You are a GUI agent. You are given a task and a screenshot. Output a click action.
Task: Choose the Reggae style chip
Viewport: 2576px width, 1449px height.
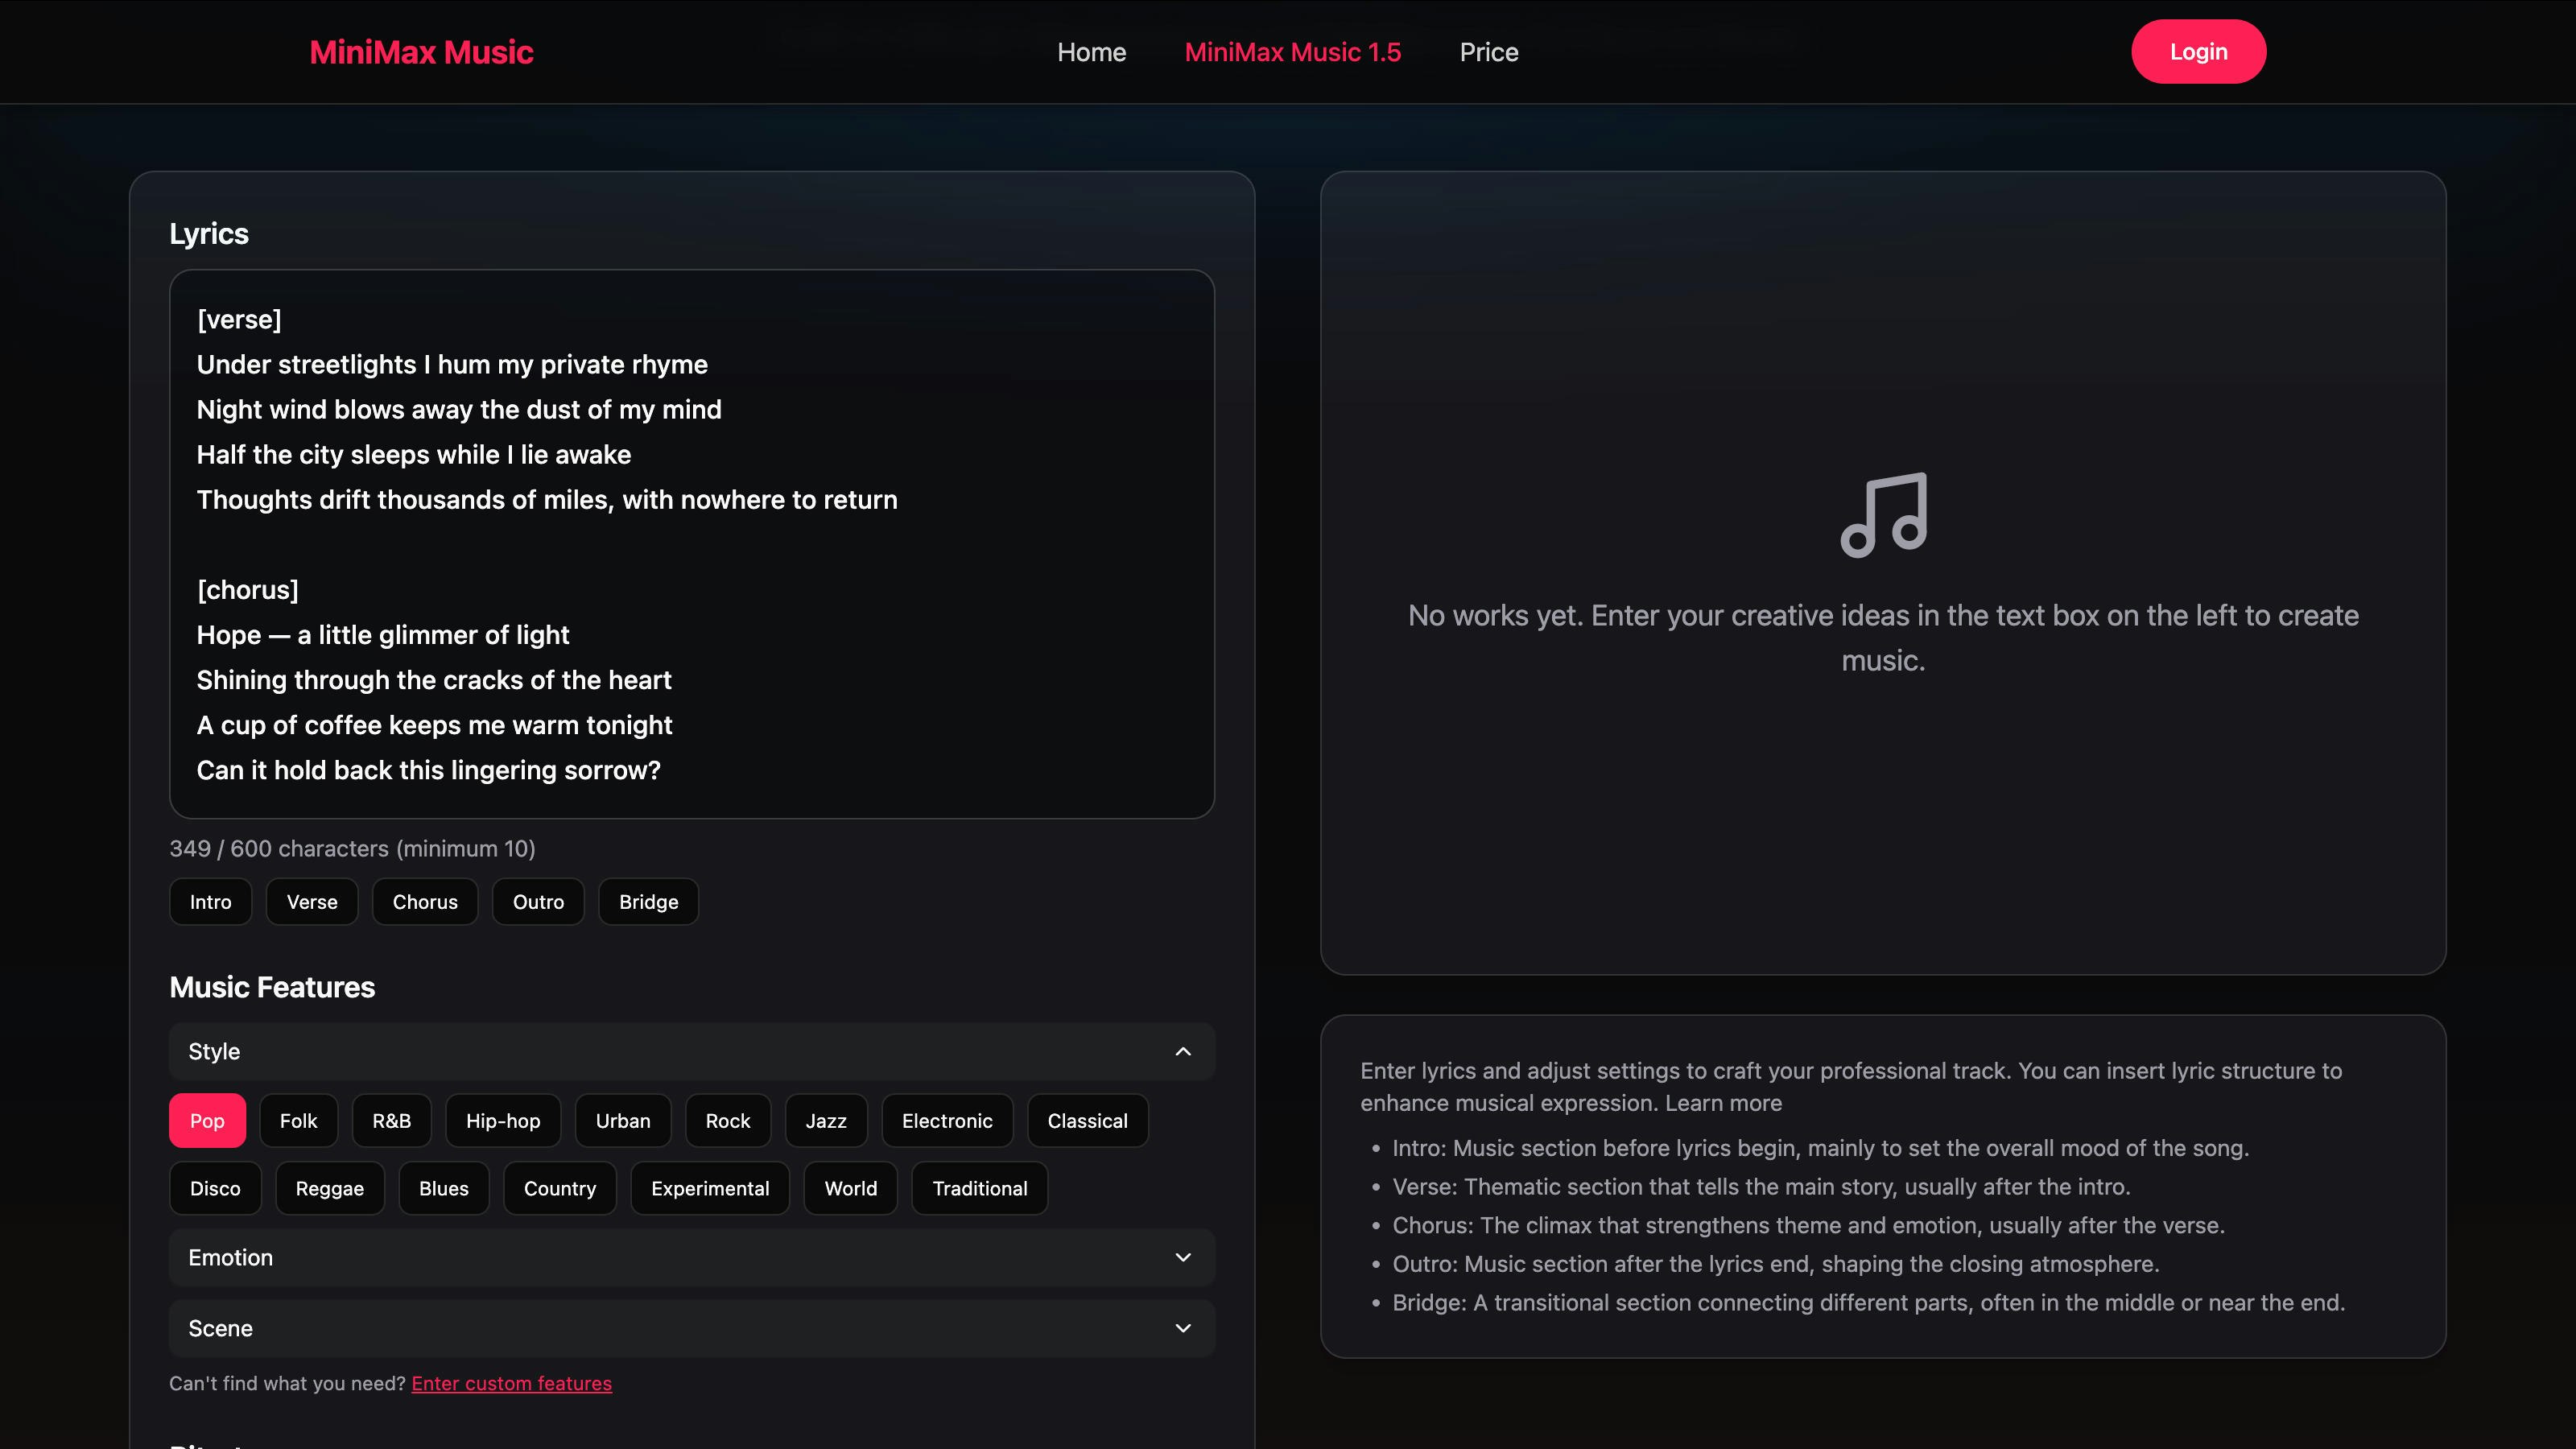(x=329, y=1188)
